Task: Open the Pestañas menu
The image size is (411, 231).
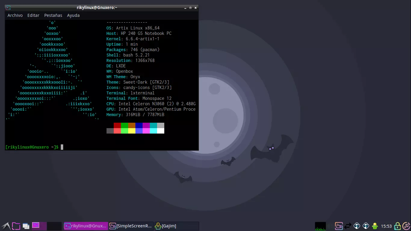Action: coord(53,15)
